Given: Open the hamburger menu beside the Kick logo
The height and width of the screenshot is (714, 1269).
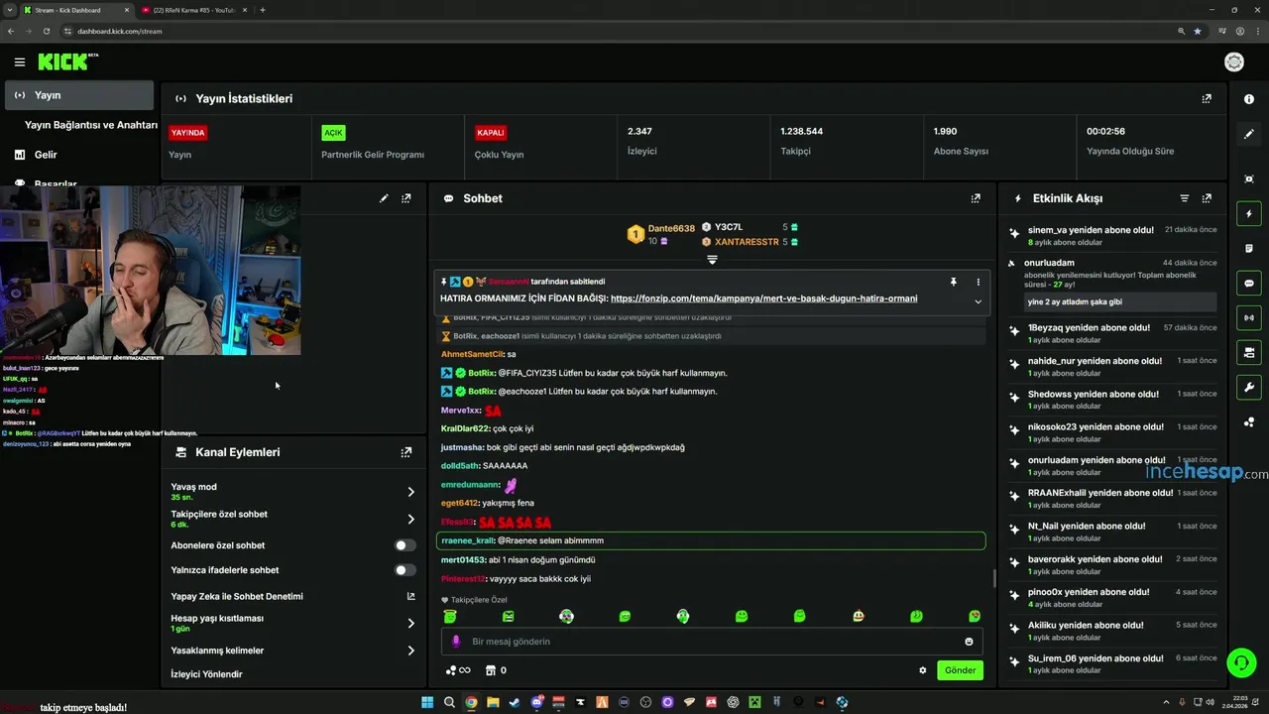Looking at the screenshot, I should [19, 62].
